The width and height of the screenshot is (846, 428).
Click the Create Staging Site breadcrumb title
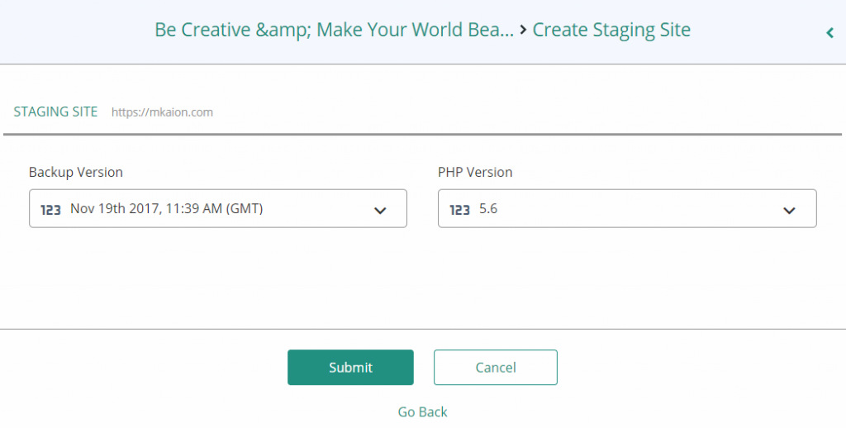611,31
